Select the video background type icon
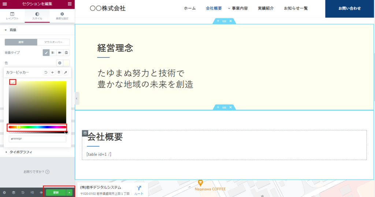Image resolution: width=375 pixels, height=197 pixels. (x=60, y=53)
